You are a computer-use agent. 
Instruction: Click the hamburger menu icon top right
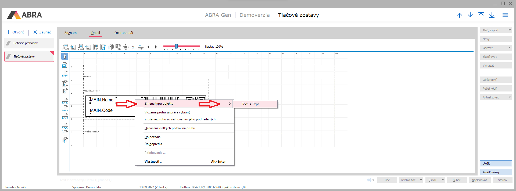click(x=505, y=15)
